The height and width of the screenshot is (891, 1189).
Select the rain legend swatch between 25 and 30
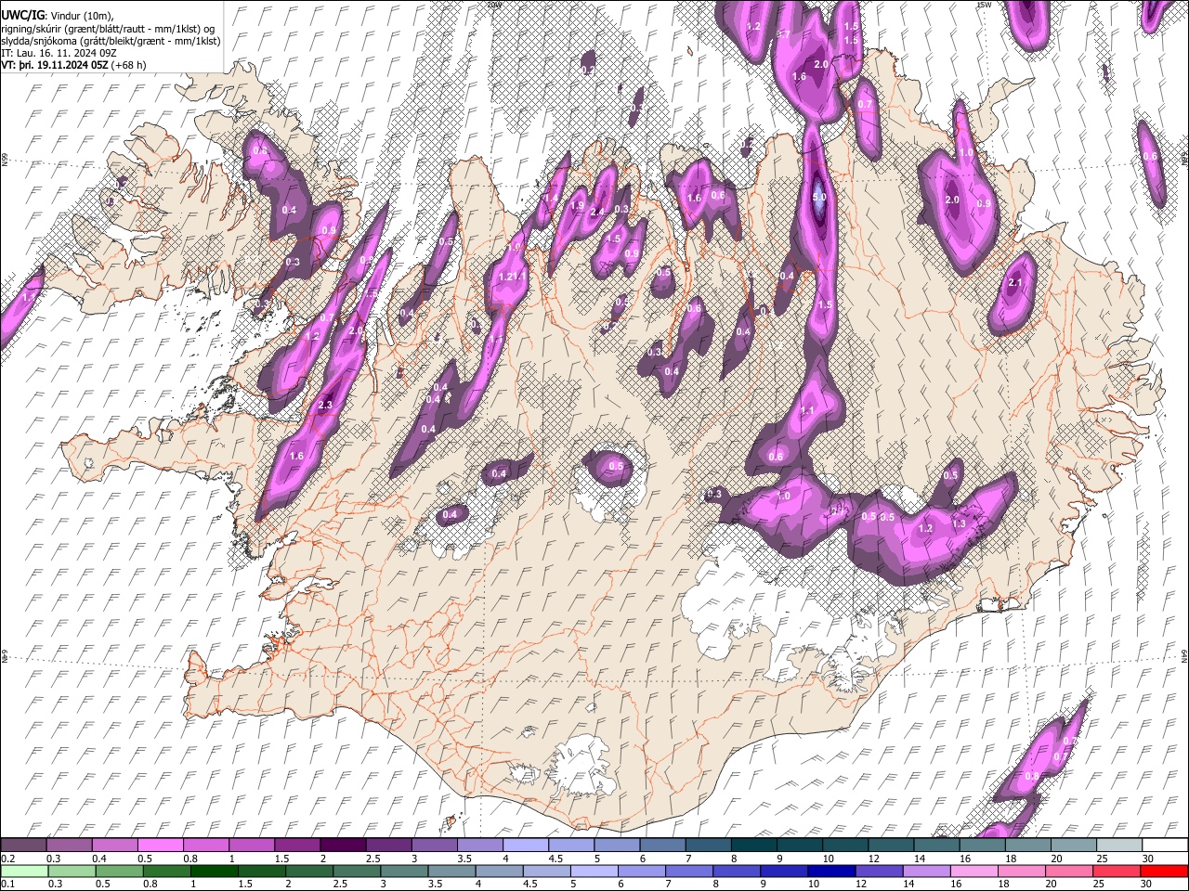[x=1117, y=871]
